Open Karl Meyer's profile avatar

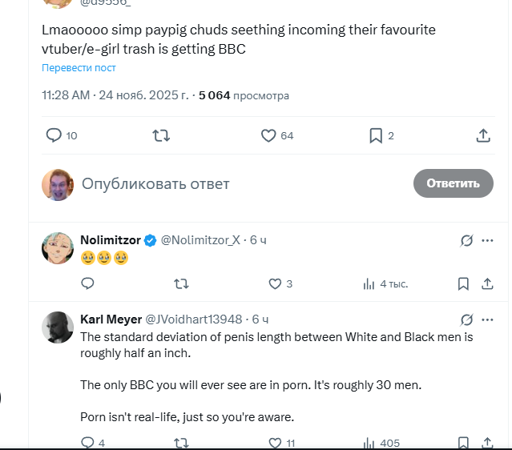(x=58, y=327)
